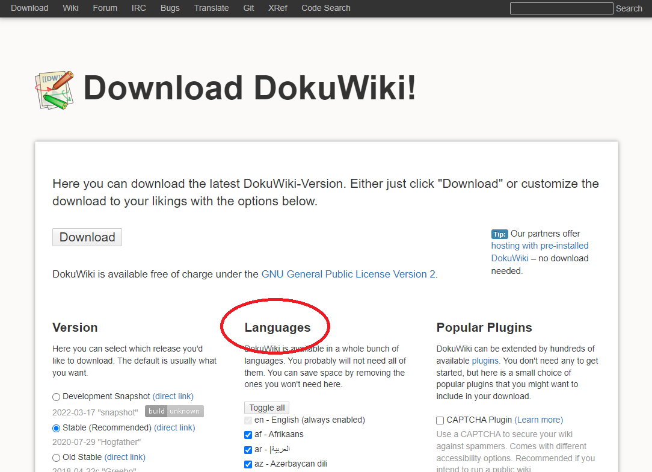The image size is (652, 472).
Task: Uncheck the Afrikaans language
Action: coord(248,435)
